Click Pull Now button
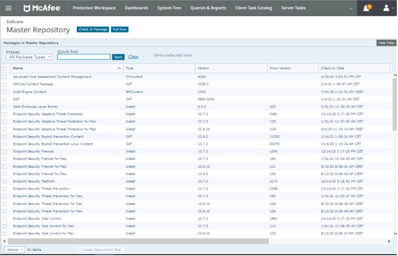The width and height of the screenshot is (398, 256). [120, 29]
